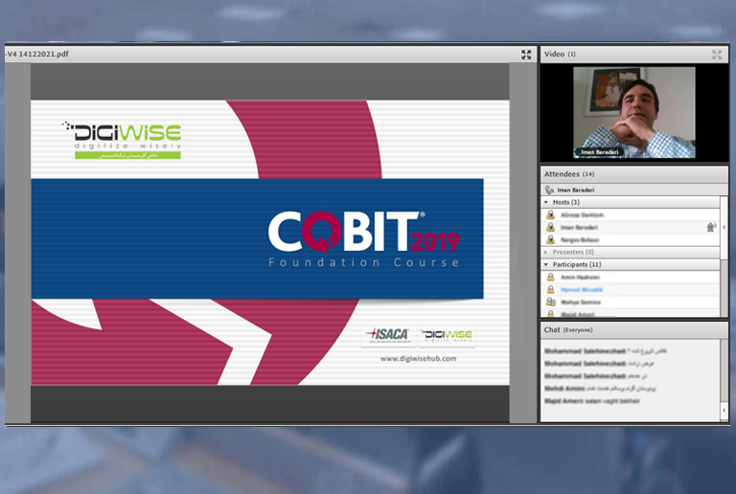
Task: Click the Video pod full screen icon
Action: 717,55
